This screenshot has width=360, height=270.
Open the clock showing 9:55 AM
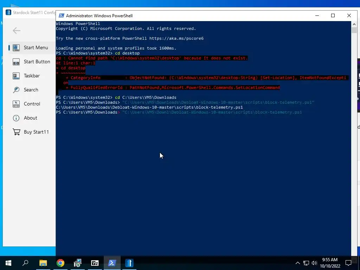[x=330, y=263]
